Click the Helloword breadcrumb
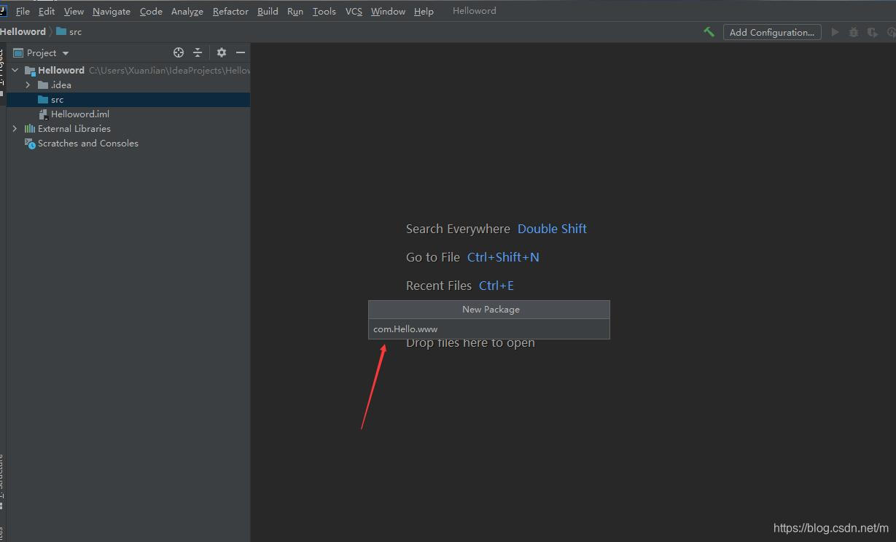Viewport: 896px width, 542px height. click(x=23, y=31)
